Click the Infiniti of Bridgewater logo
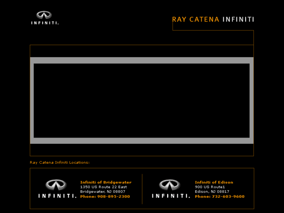Viewport: 284px width, 213px height. coord(57,189)
